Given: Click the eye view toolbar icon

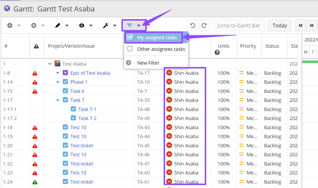Looking at the screenshot, I should [x=81, y=25].
